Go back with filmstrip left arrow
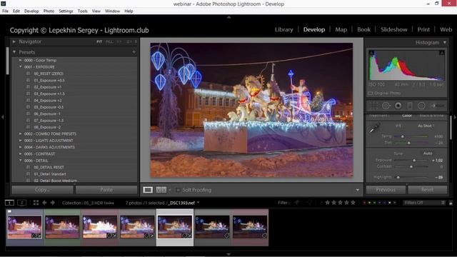 pos(44,203)
